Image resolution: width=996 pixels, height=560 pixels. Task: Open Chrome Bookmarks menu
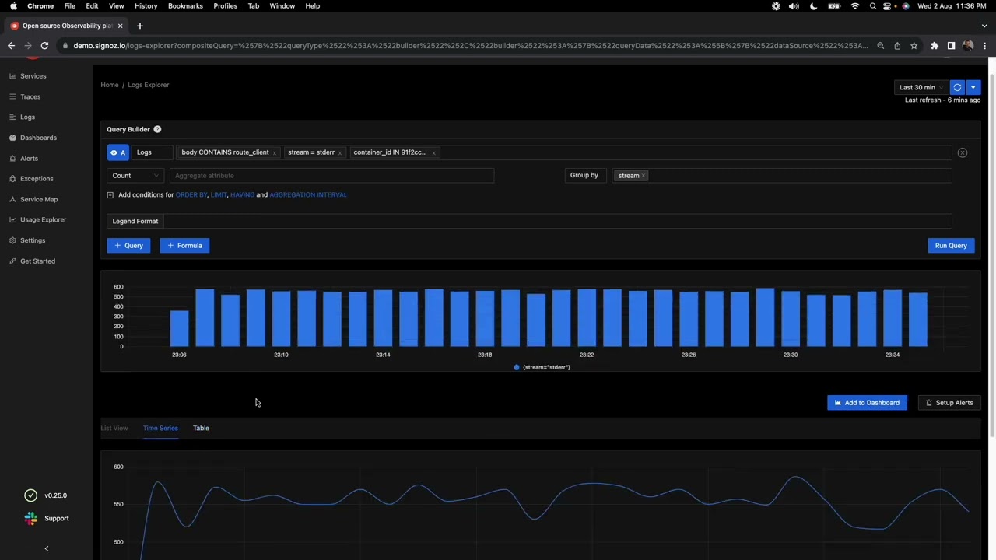tap(185, 6)
